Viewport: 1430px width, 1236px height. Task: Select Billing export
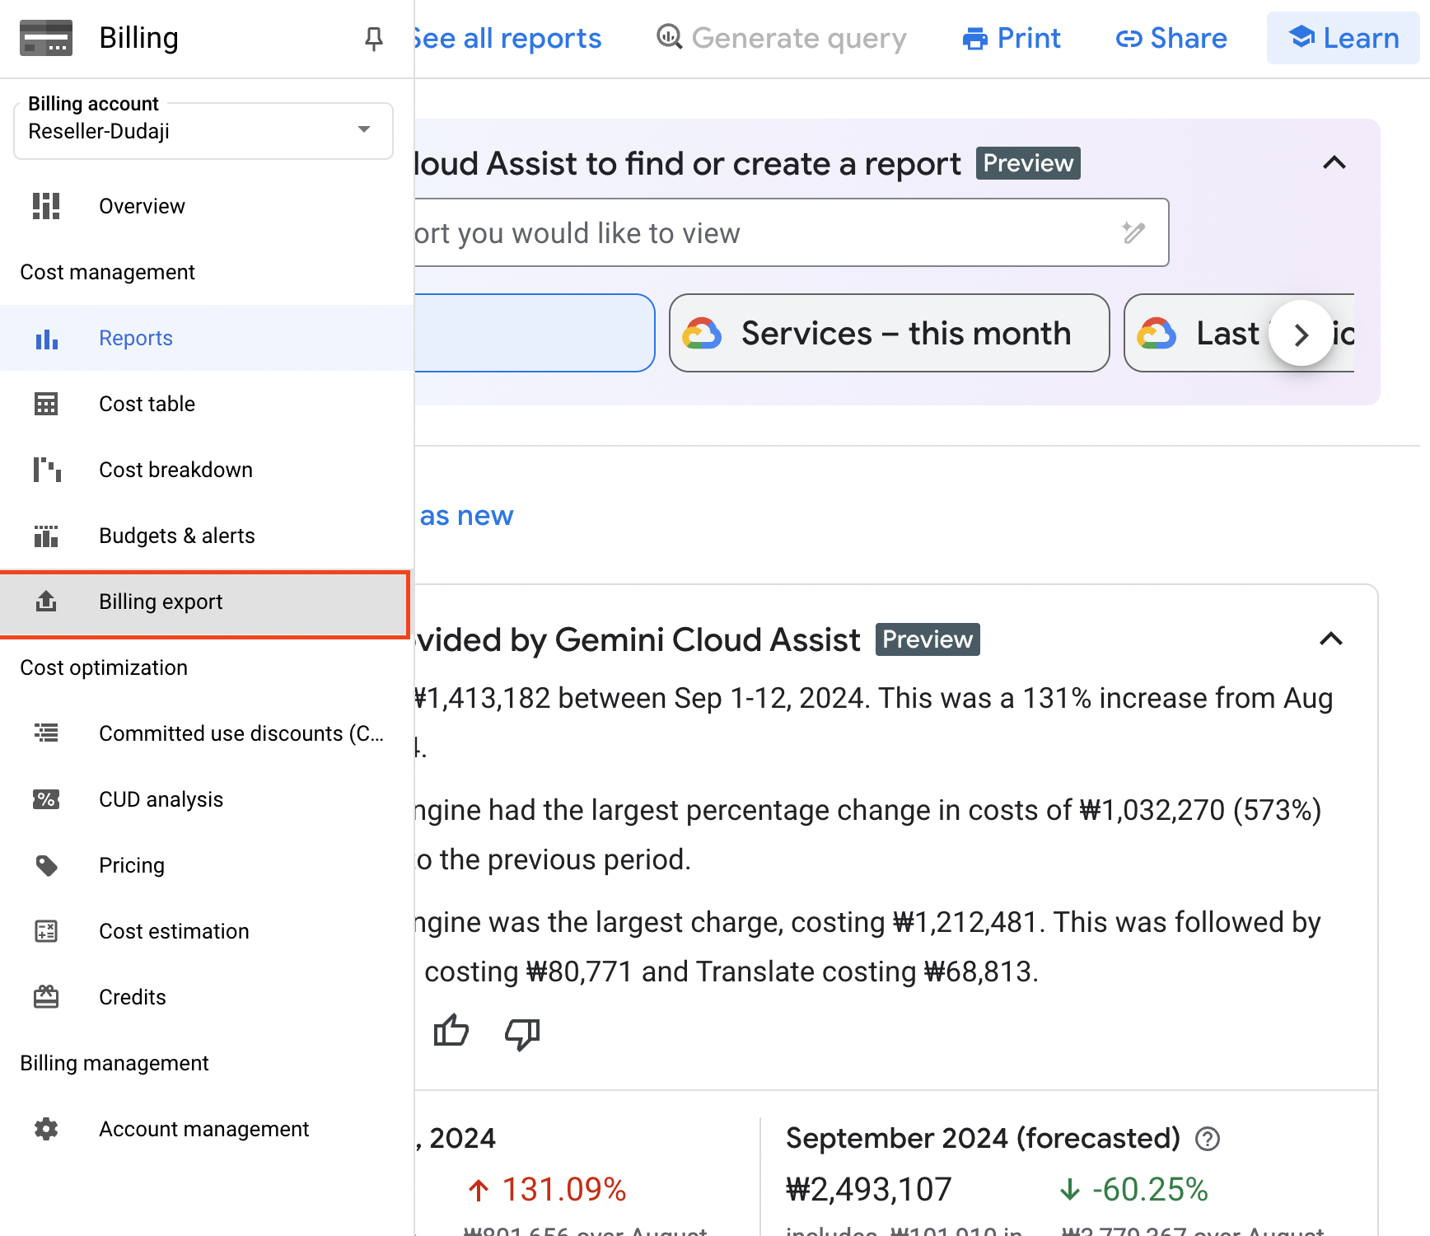pyautogui.click(x=204, y=603)
